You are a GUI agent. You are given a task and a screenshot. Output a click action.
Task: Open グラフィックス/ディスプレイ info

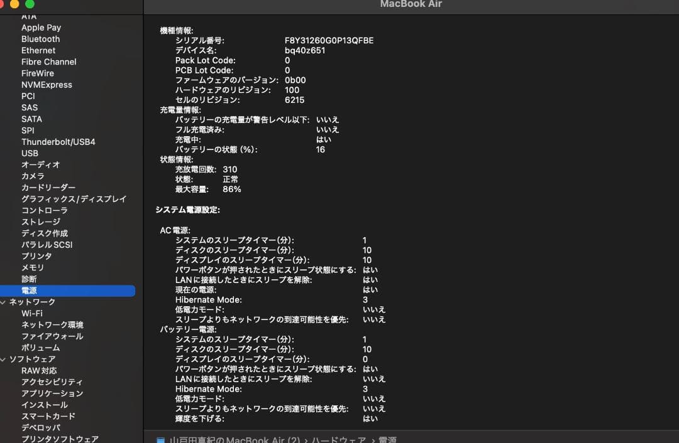74,199
